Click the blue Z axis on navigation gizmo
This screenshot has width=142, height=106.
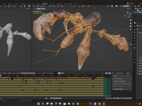128,12
